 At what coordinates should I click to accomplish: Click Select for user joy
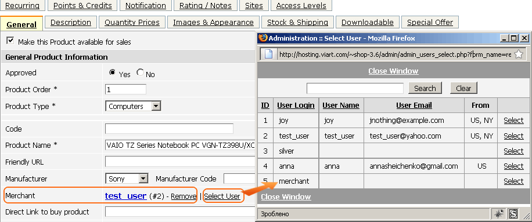pyautogui.click(x=513, y=120)
